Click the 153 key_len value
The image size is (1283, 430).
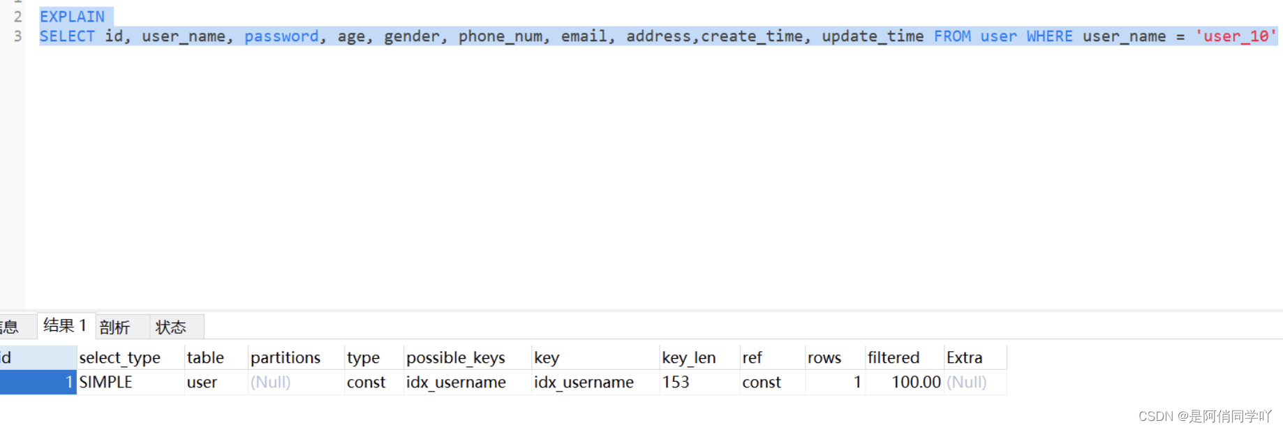pos(699,383)
